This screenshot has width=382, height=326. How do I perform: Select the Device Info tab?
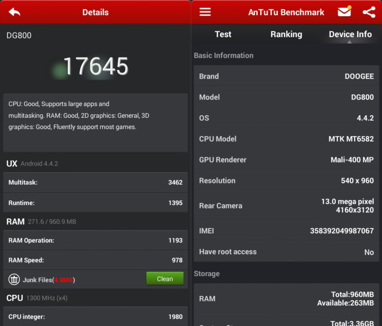click(350, 34)
